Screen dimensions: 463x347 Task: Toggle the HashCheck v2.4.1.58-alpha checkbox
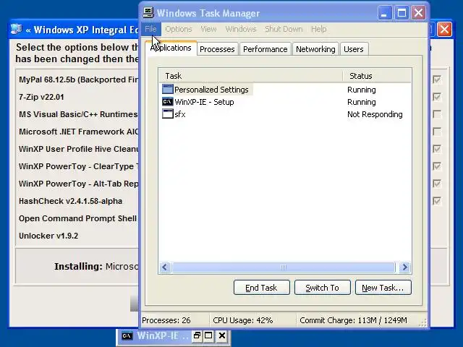(x=437, y=201)
